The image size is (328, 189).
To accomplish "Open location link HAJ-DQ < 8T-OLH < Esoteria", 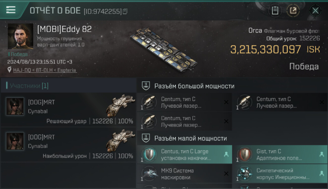I will tap(45, 70).
